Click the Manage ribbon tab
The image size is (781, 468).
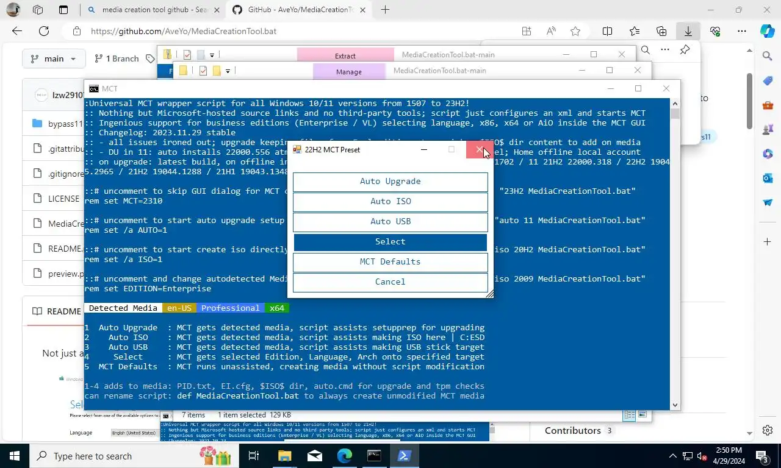click(x=349, y=71)
